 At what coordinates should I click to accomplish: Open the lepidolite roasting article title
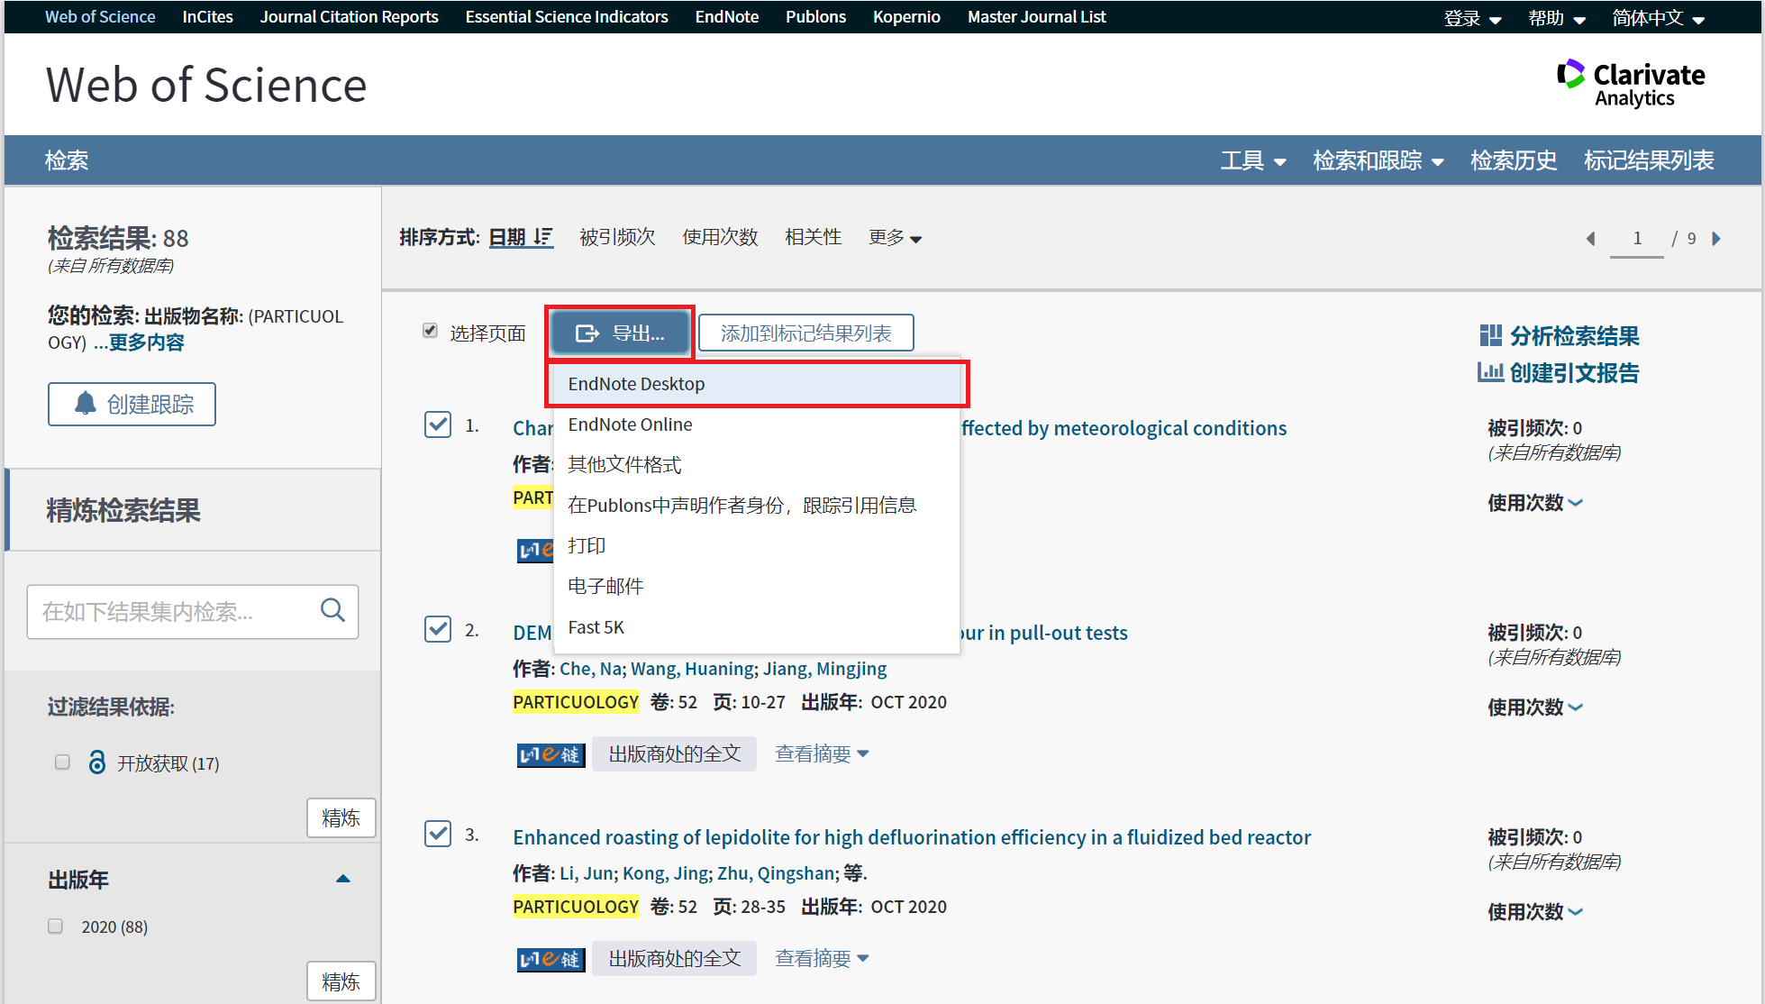[x=912, y=837]
